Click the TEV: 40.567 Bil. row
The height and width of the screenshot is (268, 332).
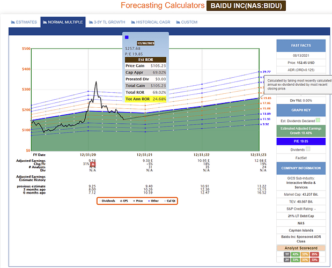click(301, 202)
